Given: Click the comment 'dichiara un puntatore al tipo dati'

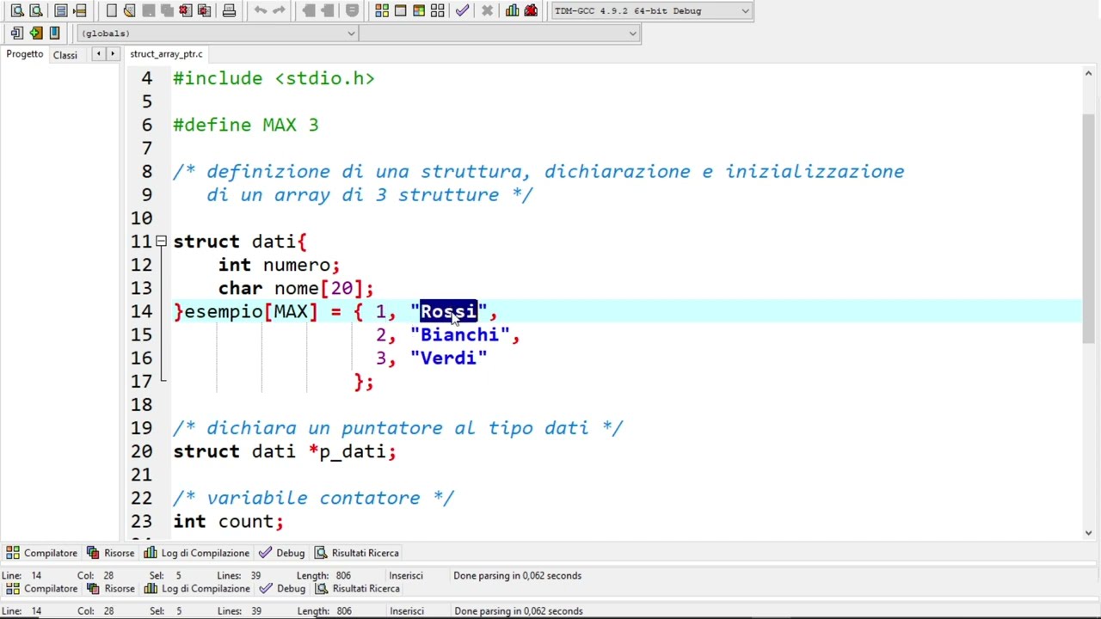Looking at the screenshot, I should (397, 428).
